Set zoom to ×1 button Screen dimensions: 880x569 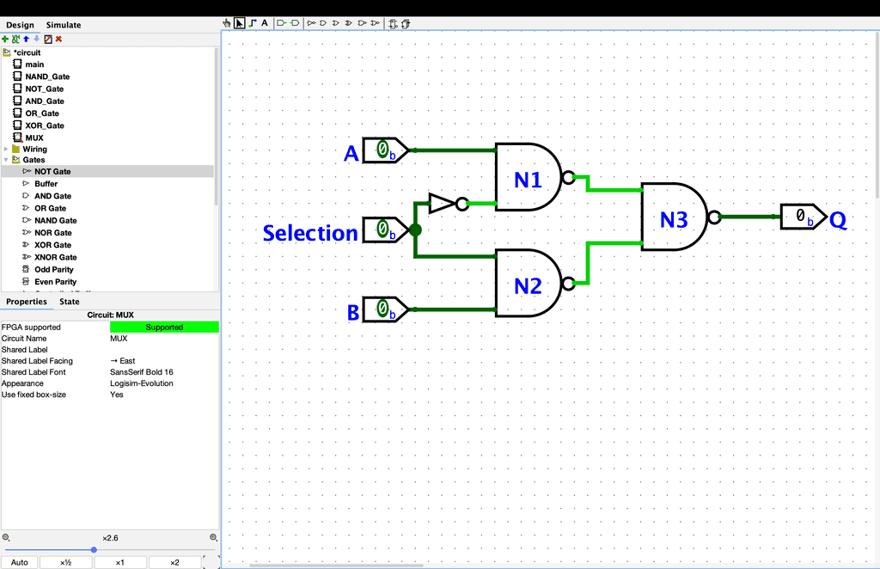click(x=119, y=562)
